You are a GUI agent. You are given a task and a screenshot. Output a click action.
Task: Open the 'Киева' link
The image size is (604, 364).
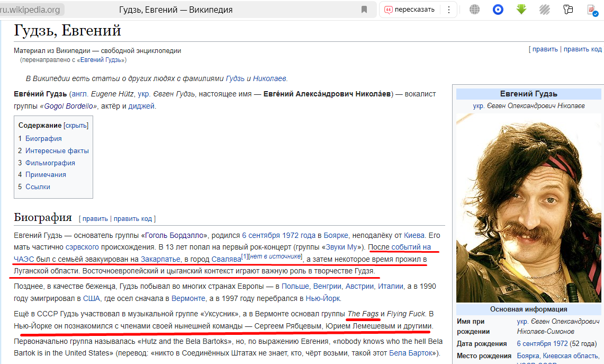pos(414,235)
